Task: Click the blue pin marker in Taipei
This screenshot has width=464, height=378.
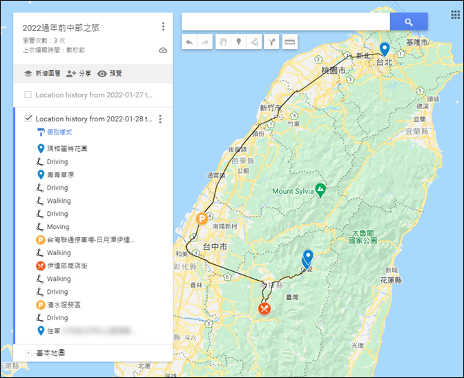Action: click(x=385, y=49)
